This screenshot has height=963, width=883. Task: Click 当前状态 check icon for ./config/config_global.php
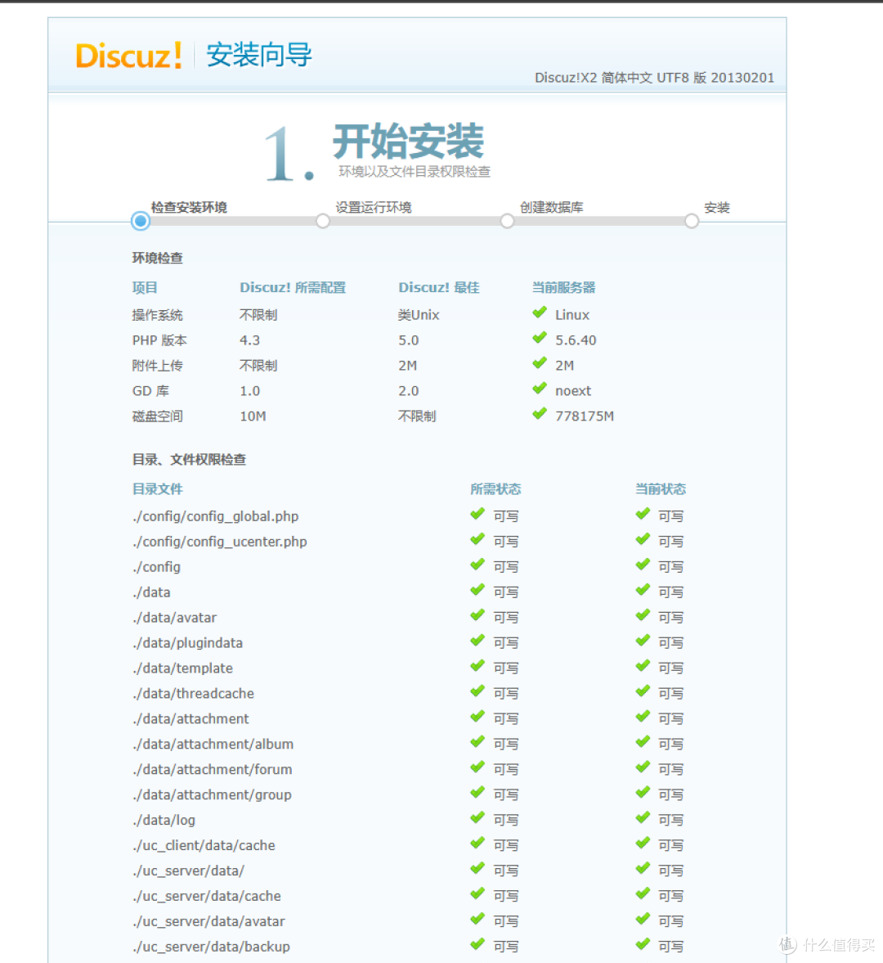643,515
